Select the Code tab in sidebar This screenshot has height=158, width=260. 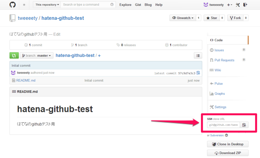tap(227, 40)
